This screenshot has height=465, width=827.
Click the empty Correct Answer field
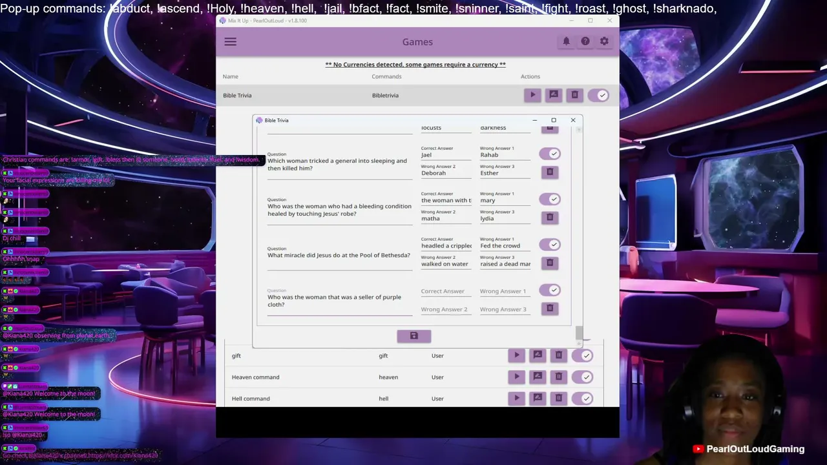pos(446,291)
